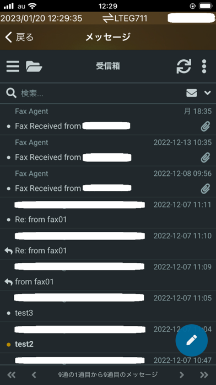The width and height of the screenshot is (216, 385).
Task: Jump to last page double-right arrow
Action: 204,374
